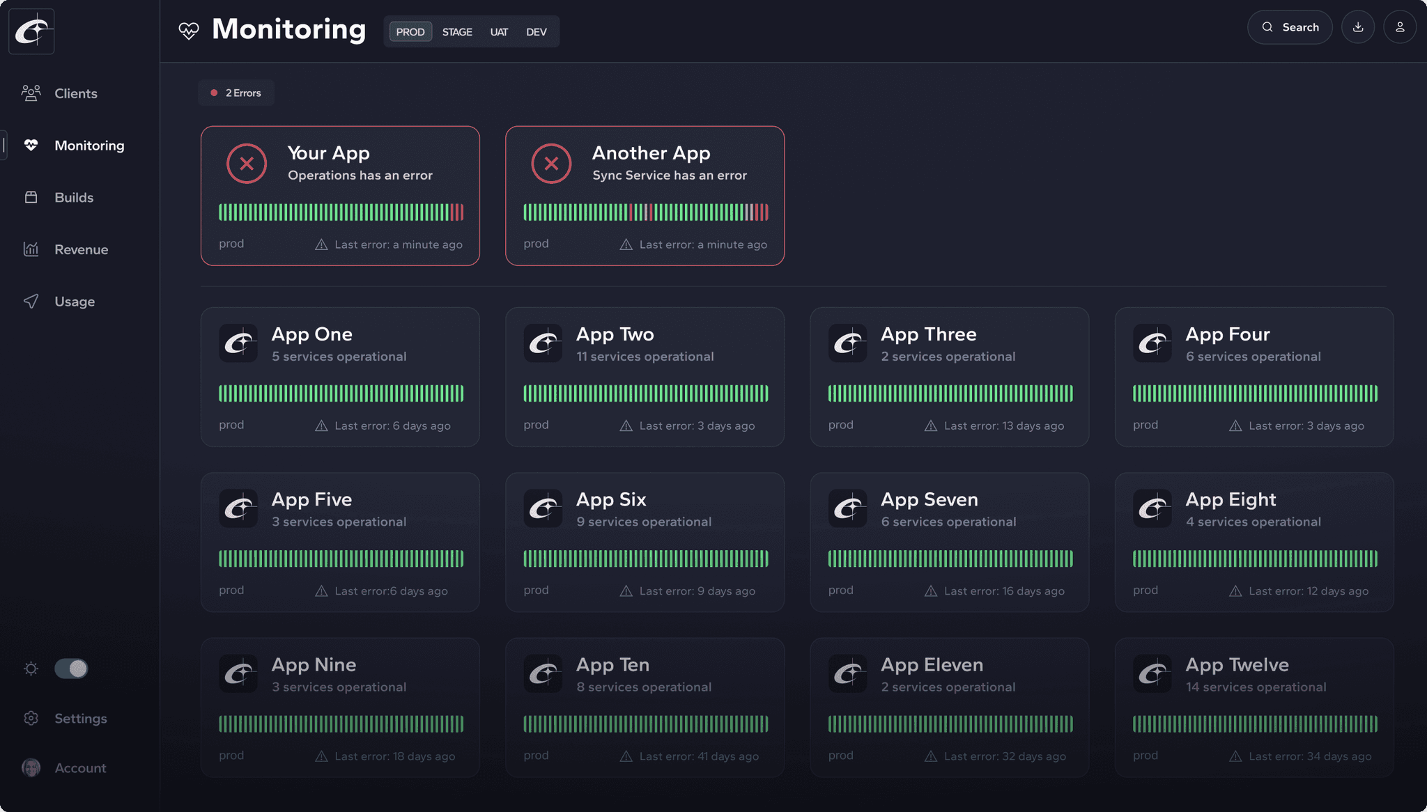Click the company logo in the top-left corner
The image size is (1427, 812).
[x=31, y=31]
